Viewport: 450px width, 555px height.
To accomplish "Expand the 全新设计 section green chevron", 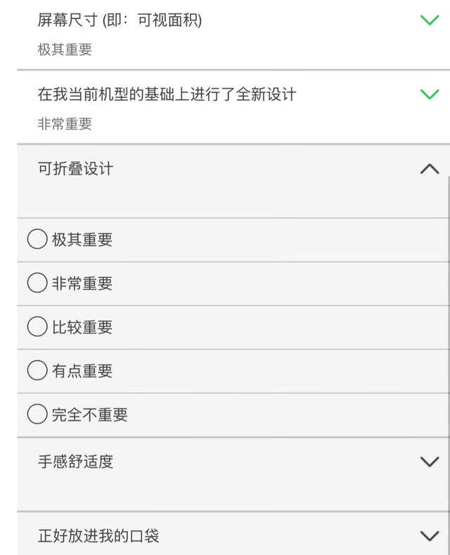I will (429, 94).
